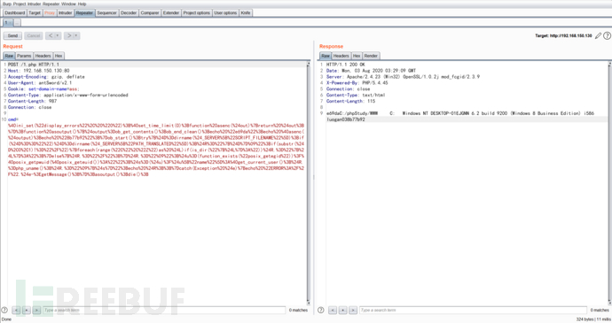
Task: Go to next match in request search
Action: [x=36, y=310]
